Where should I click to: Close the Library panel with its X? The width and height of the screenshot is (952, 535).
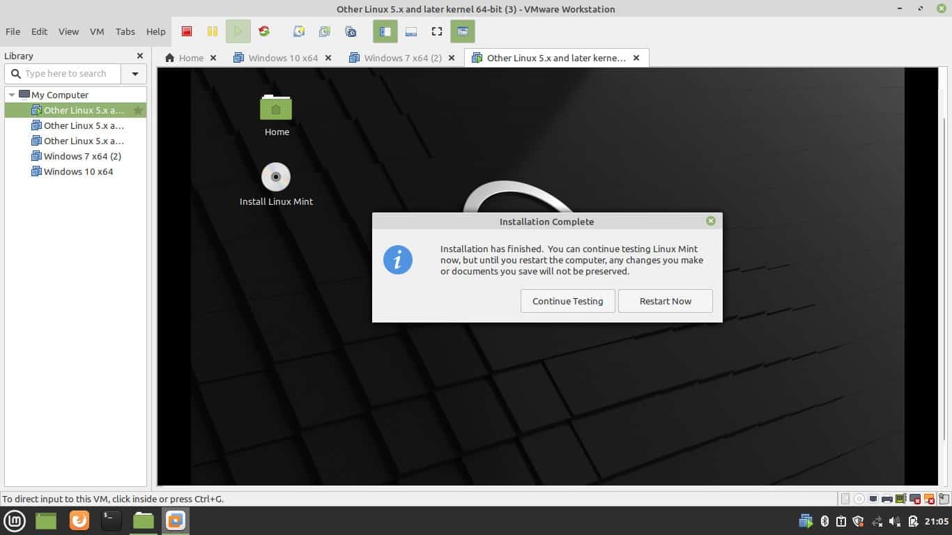(140, 56)
